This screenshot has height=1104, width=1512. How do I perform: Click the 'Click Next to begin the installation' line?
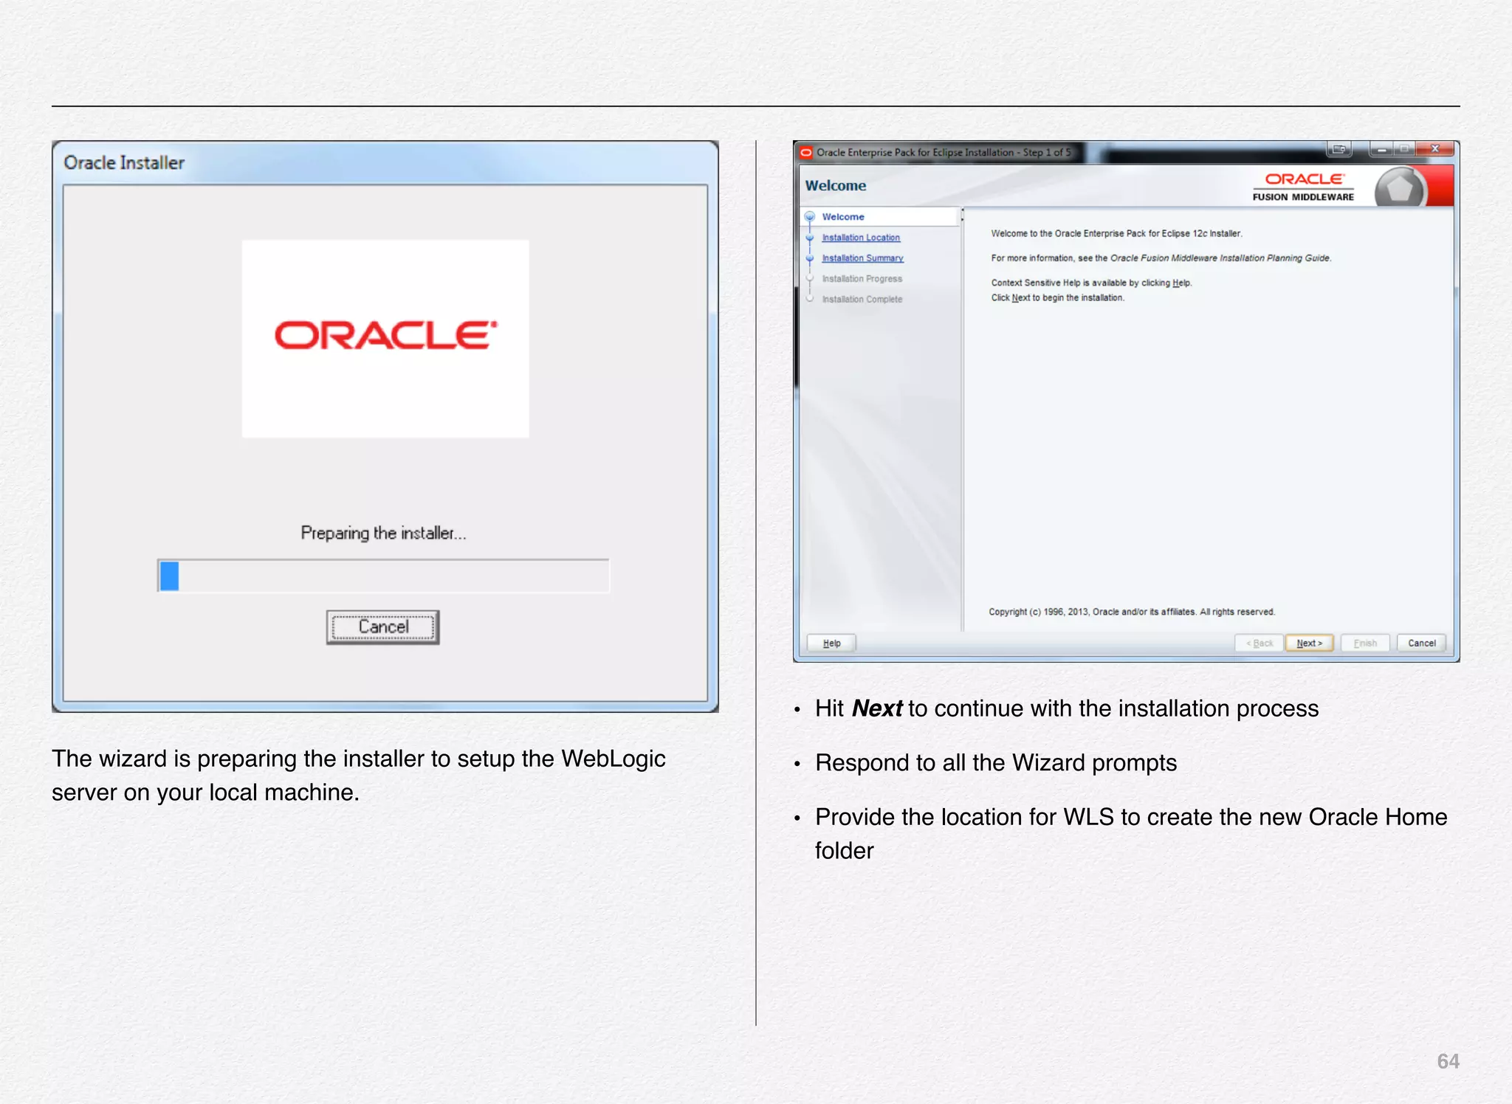[1057, 298]
